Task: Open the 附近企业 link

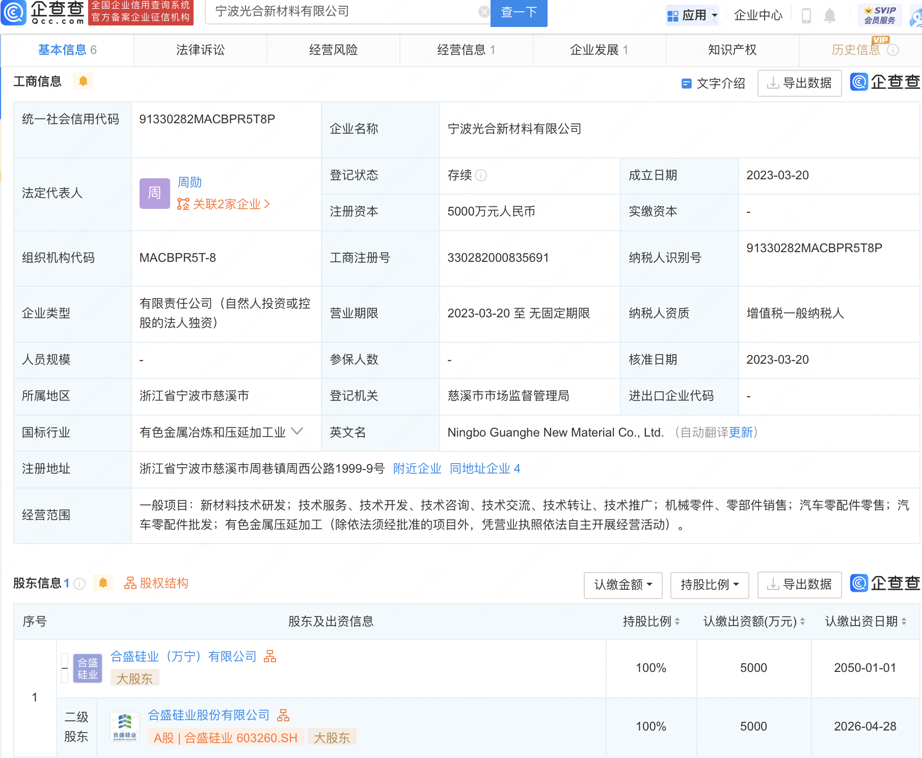Action: 417,469
